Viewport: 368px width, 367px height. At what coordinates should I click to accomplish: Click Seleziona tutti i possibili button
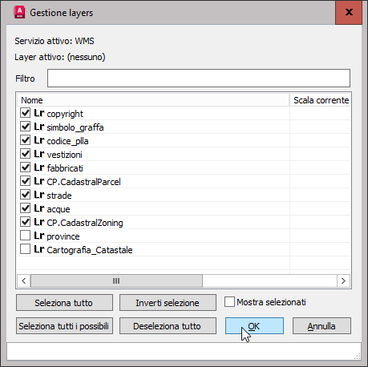64,326
